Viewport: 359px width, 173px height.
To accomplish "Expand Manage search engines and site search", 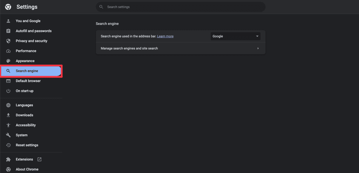I will click(180, 48).
